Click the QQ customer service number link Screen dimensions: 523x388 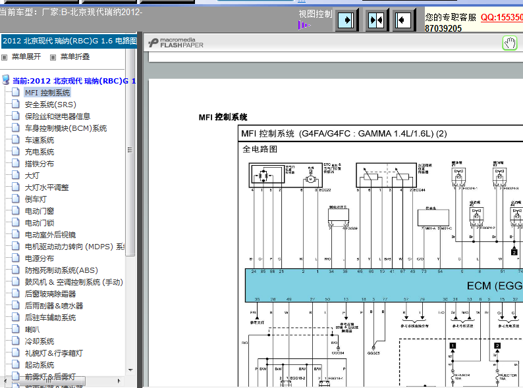click(x=501, y=18)
